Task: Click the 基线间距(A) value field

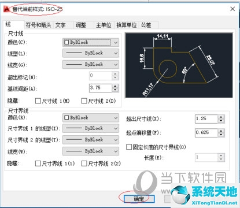Action: [x=101, y=88]
